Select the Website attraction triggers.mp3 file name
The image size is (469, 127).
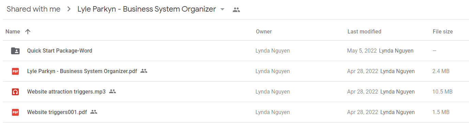point(66,91)
